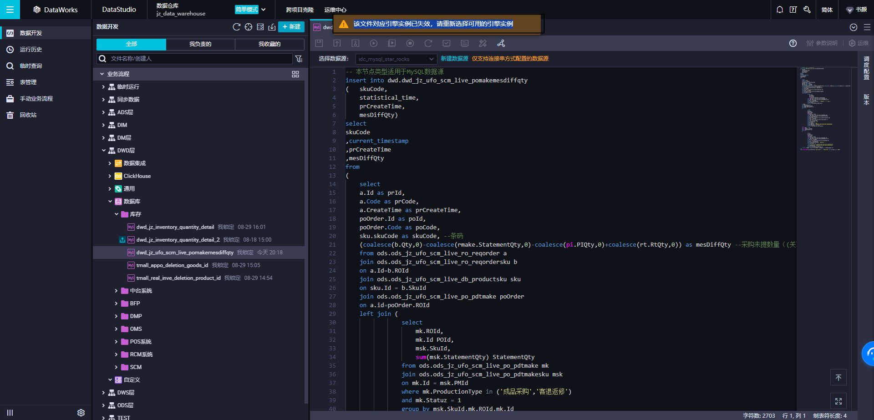This screenshot has height=420, width=874.
Task: Click the 新建数据源 link
Action: pos(454,59)
